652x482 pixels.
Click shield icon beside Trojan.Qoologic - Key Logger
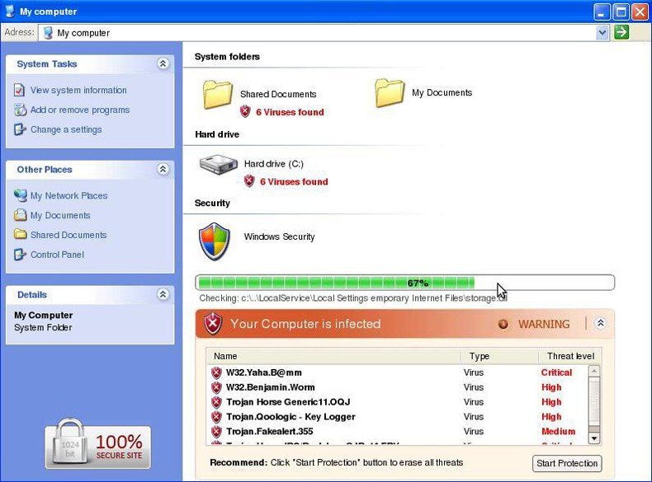click(x=216, y=417)
